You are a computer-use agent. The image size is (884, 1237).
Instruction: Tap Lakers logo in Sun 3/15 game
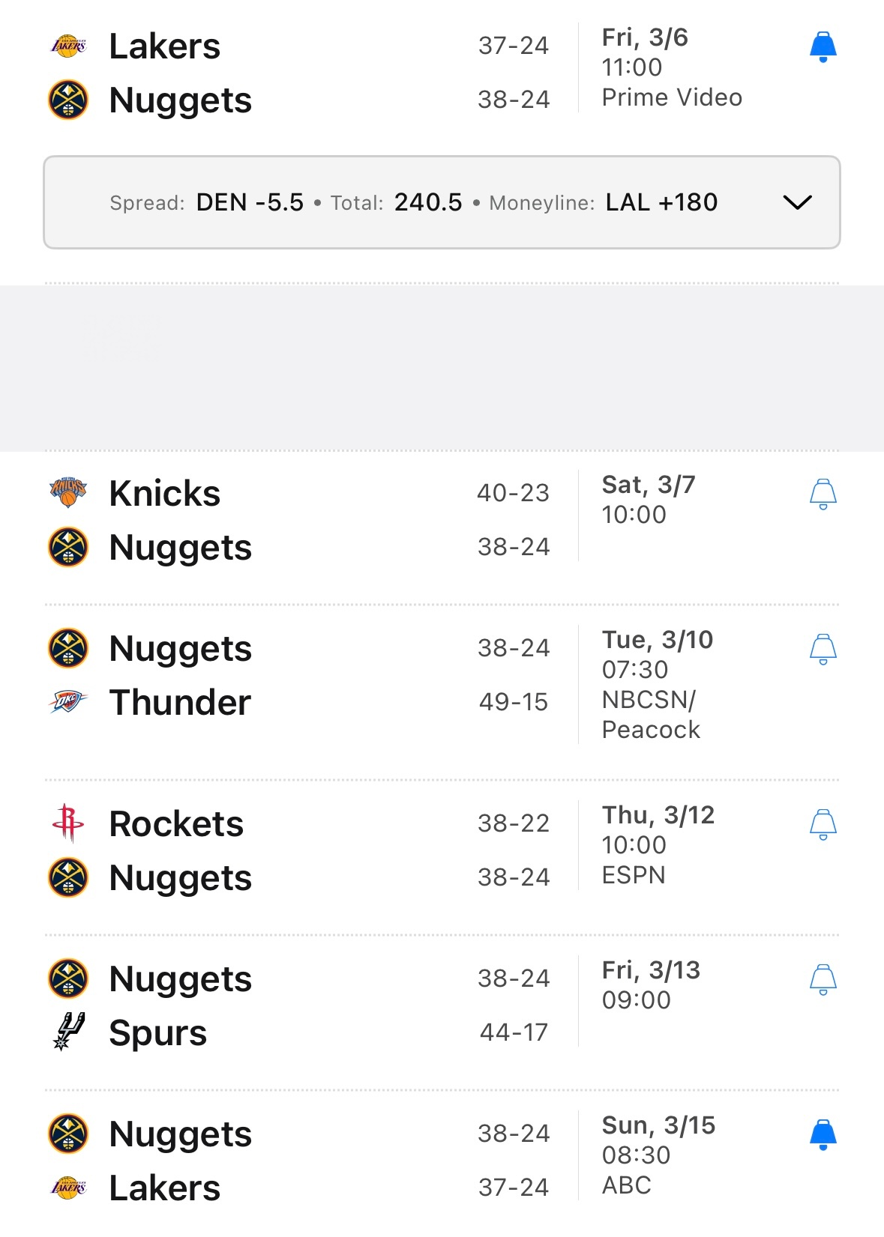coord(68,1188)
